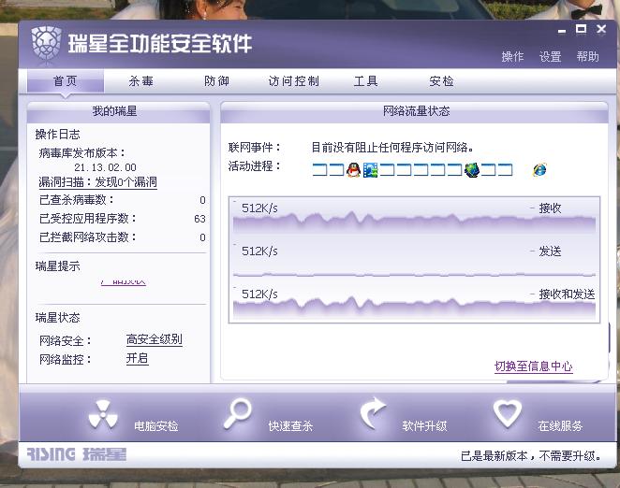The width and height of the screenshot is (620, 488).
Task: Click the arrow icon for 软件升级
Action: 373,413
